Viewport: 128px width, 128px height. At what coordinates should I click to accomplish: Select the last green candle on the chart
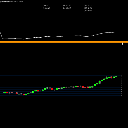tap(116, 76)
